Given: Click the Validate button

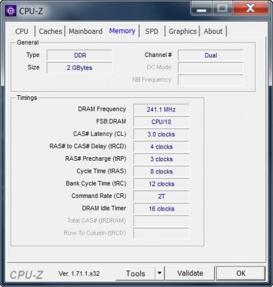Looking at the screenshot, I should click(190, 273).
